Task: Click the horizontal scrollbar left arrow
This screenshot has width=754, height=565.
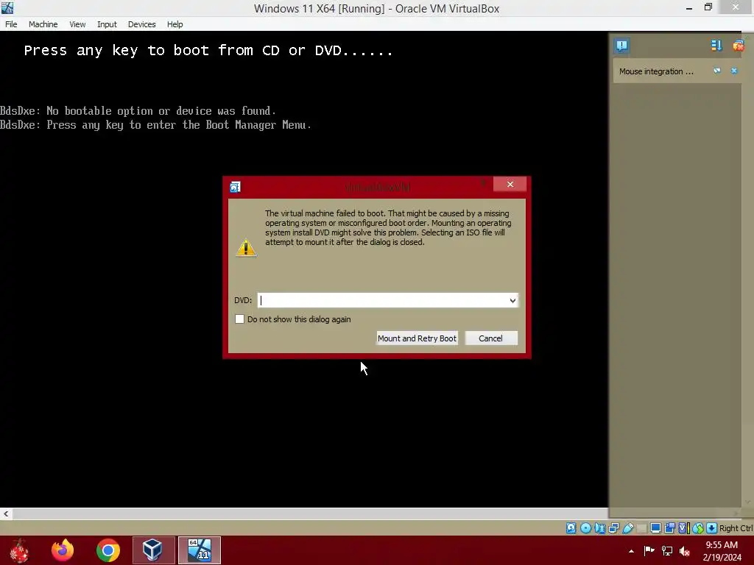Action: (6, 514)
